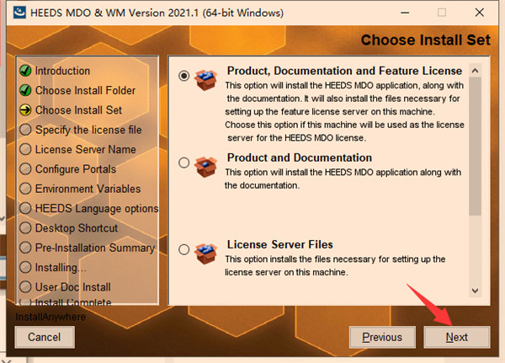
Task: Click the step circle beside License Server Name
Action: tap(25, 149)
